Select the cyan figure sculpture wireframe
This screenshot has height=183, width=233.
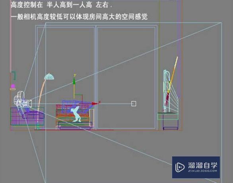coord(76,114)
